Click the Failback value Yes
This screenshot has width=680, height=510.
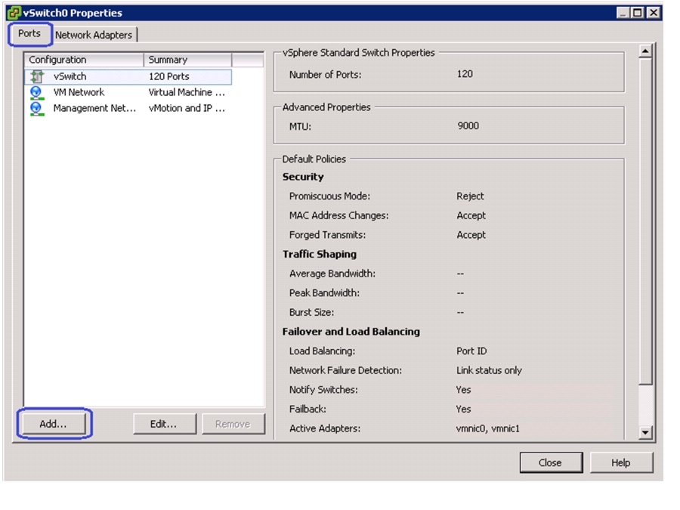tap(464, 410)
